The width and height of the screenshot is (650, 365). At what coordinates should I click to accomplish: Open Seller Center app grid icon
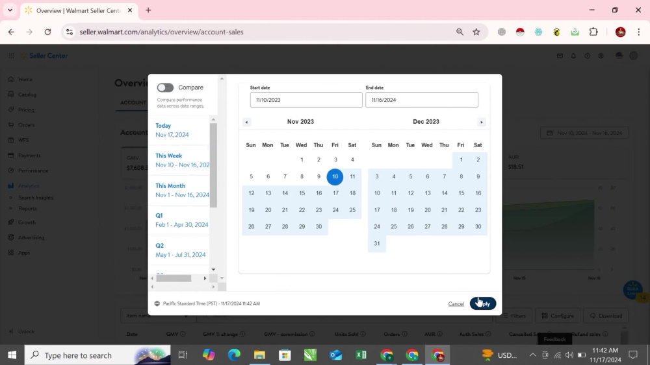(x=11, y=56)
